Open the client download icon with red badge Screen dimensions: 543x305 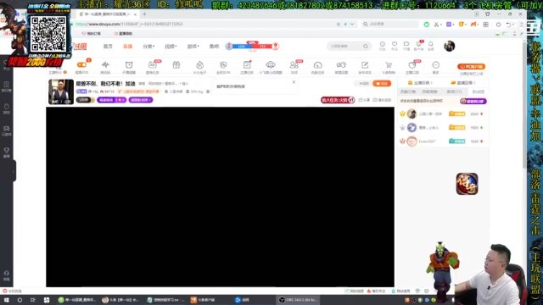418,44
